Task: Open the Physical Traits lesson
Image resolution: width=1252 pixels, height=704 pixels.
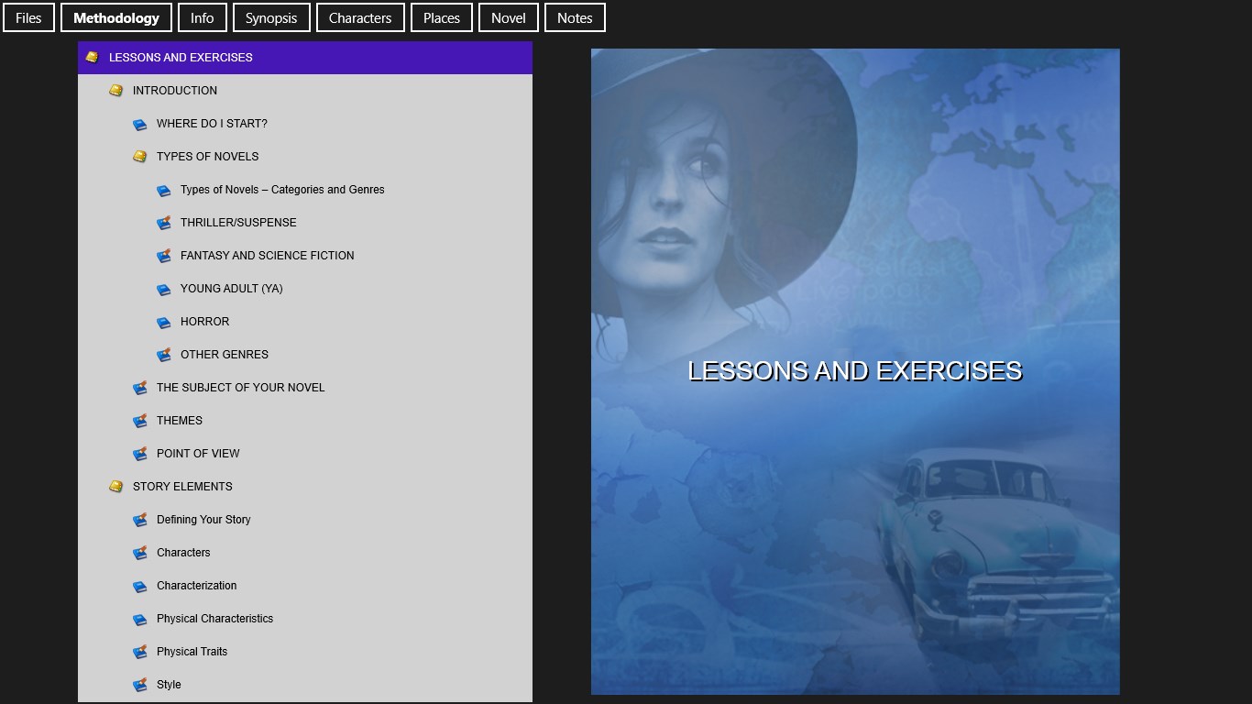Action: (192, 652)
